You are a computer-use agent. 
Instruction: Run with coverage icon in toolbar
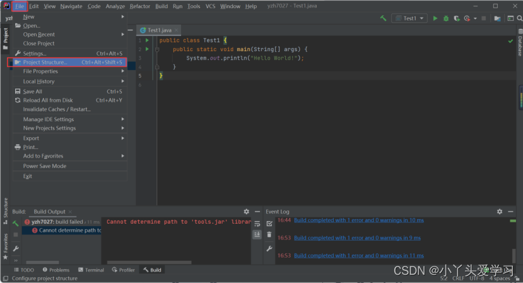pos(457,18)
